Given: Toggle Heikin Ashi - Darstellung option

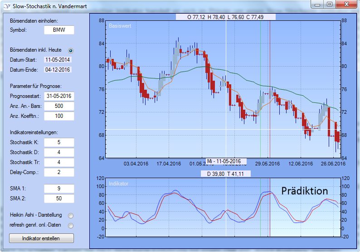Looking at the screenshot, I should (70, 215).
